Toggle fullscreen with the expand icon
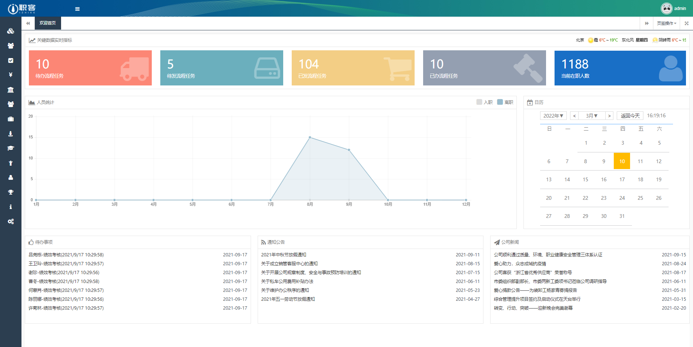The width and height of the screenshot is (693, 347). click(x=686, y=23)
